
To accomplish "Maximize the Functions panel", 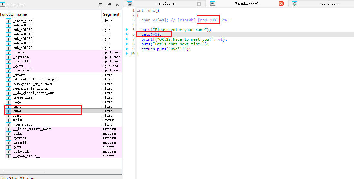I will pos(101,5).
